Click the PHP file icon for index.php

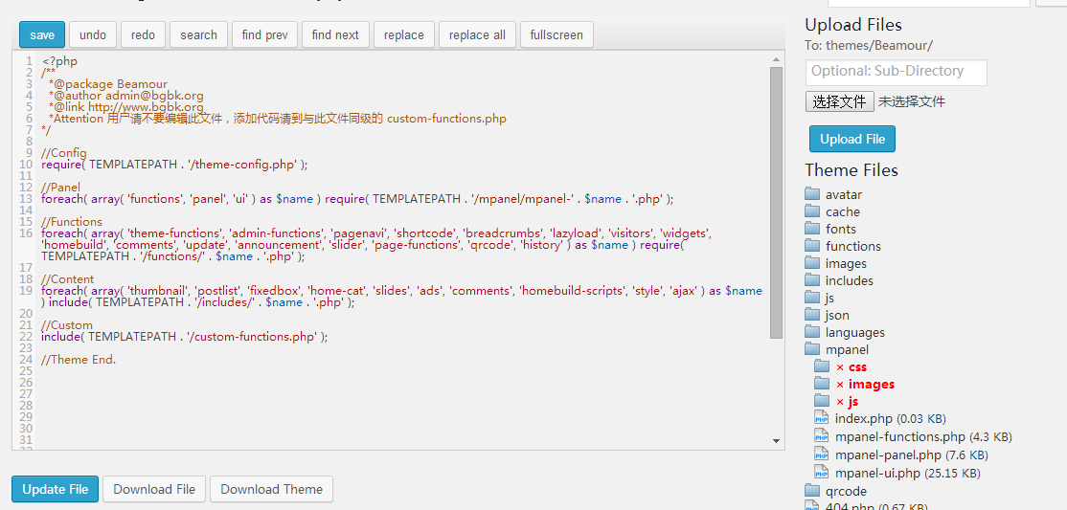(x=821, y=419)
